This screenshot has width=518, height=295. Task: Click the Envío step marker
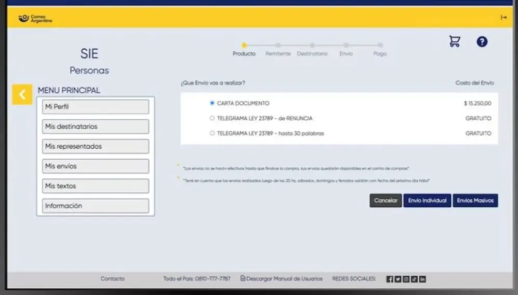coord(346,45)
